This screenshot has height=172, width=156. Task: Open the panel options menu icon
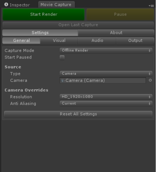click(151, 6)
